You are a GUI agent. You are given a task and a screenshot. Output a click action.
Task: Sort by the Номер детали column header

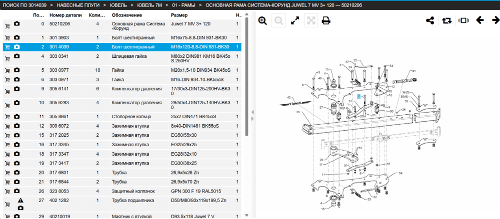point(65,15)
